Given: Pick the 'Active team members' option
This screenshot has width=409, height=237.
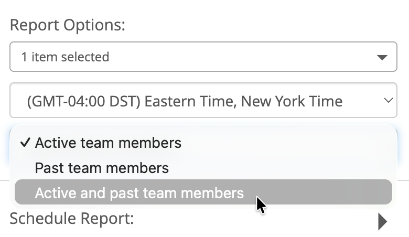Looking at the screenshot, I should tap(108, 143).
